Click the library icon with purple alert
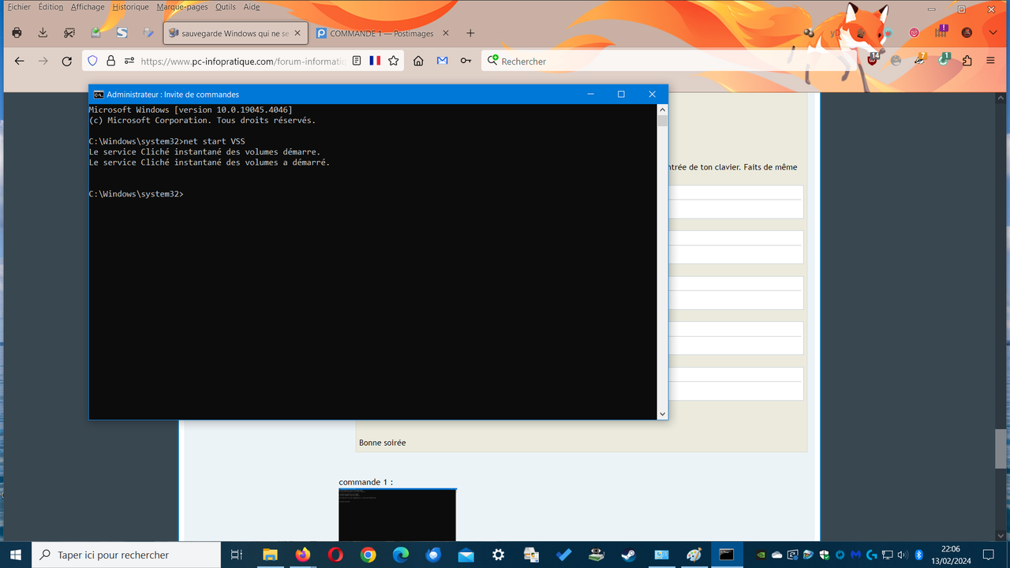This screenshot has width=1010, height=568. pyautogui.click(x=941, y=32)
